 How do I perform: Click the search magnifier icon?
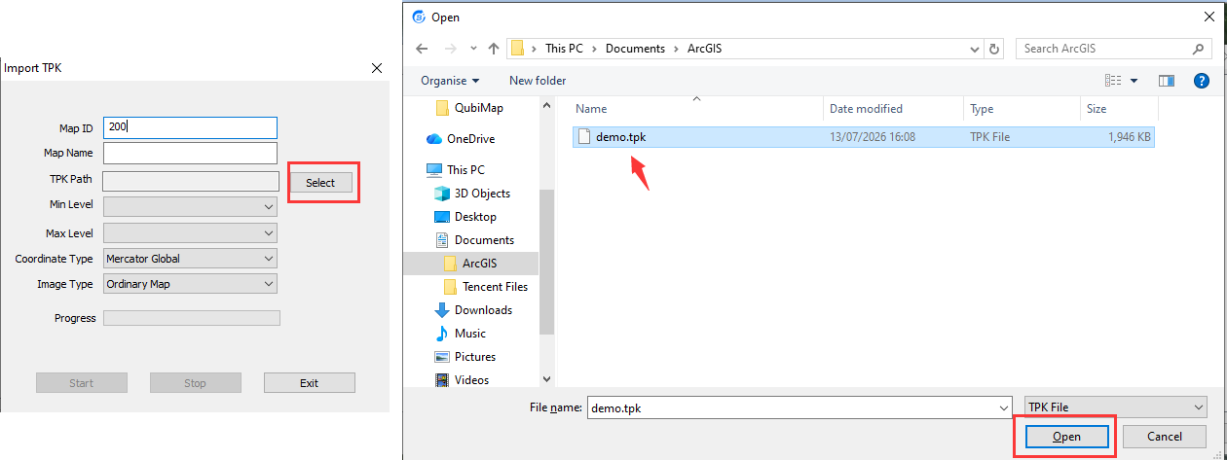pyautogui.click(x=1198, y=49)
